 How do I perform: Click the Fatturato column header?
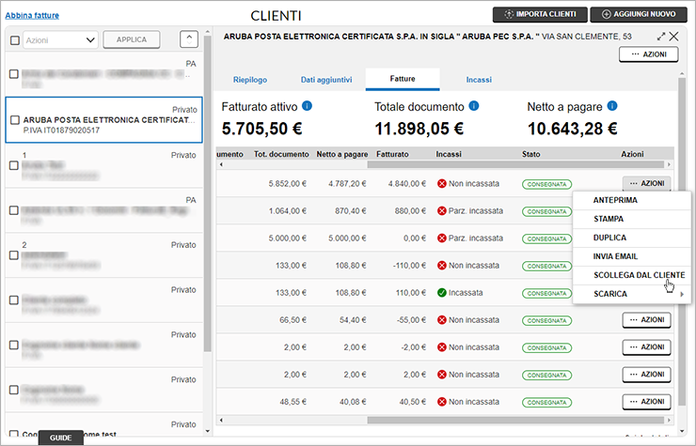coord(392,154)
